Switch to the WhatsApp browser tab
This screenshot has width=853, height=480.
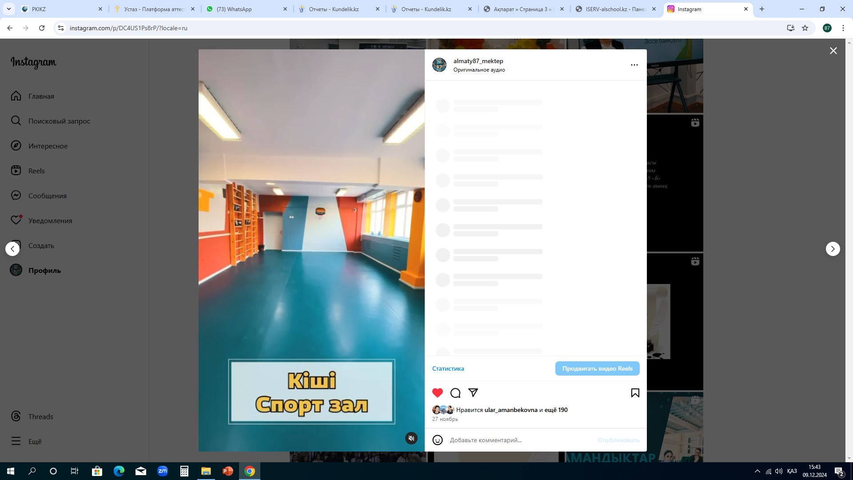pos(247,9)
